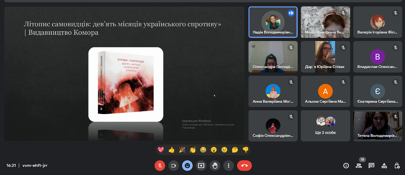Viewport: 405px width, 175px height.
Task: Click the muted mic icon on Альона's tile
Action: click(343, 82)
